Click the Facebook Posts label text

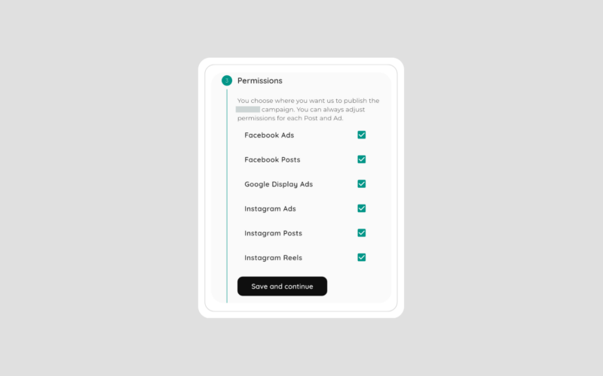tap(272, 159)
